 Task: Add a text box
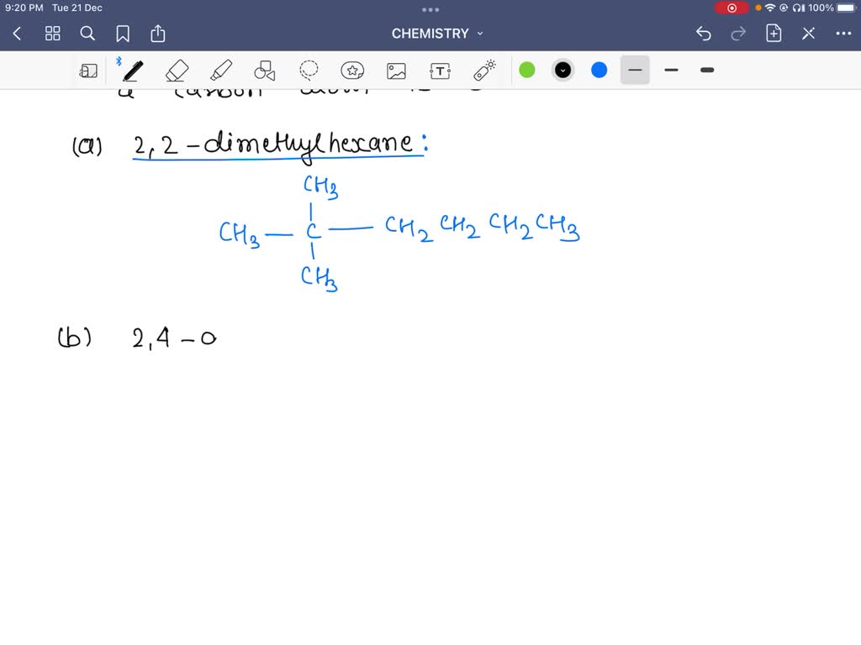pyautogui.click(x=440, y=71)
